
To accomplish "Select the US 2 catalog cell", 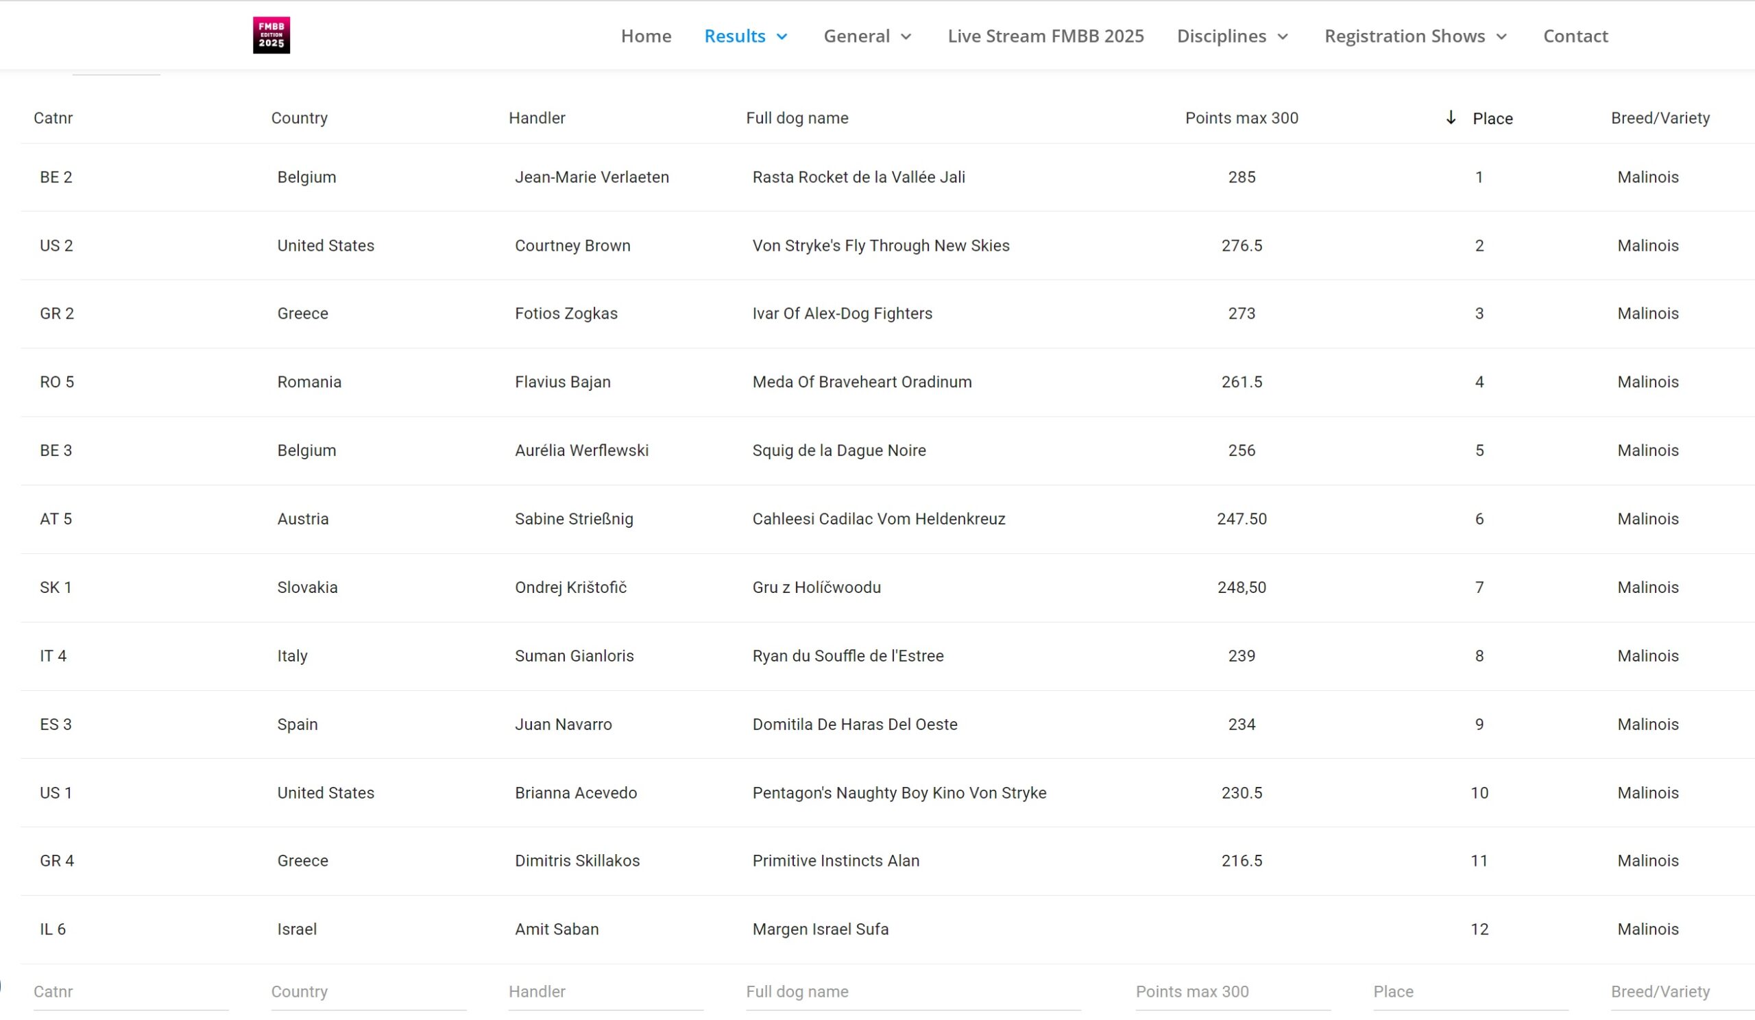I will (x=56, y=245).
